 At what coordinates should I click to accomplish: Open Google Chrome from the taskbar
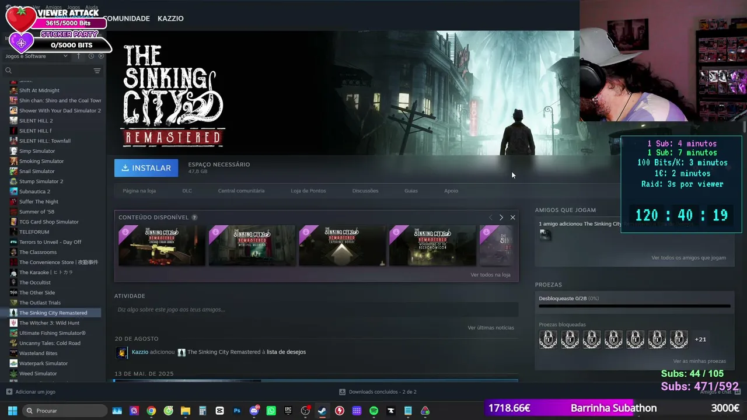click(151, 411)
